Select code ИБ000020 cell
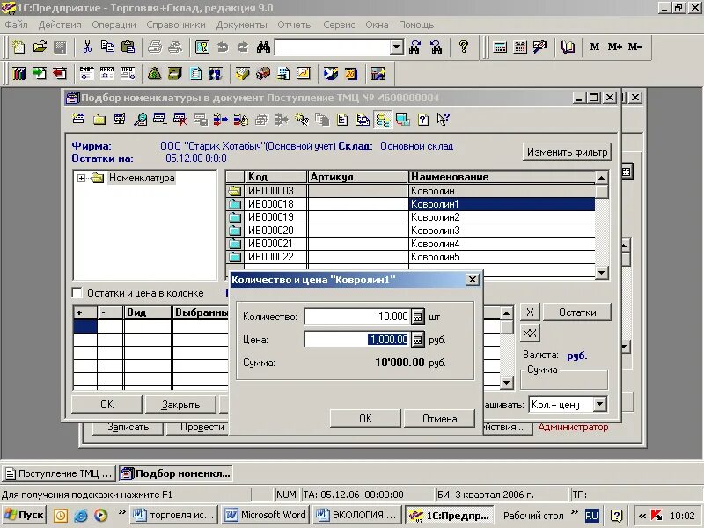Screen dimensions: 704x528 (275, 231)
